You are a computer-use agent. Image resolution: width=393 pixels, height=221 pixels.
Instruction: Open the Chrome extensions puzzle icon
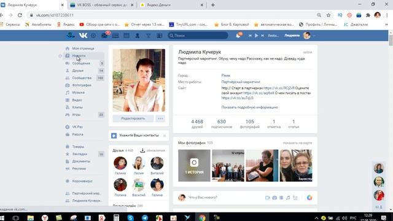point(368,15)
